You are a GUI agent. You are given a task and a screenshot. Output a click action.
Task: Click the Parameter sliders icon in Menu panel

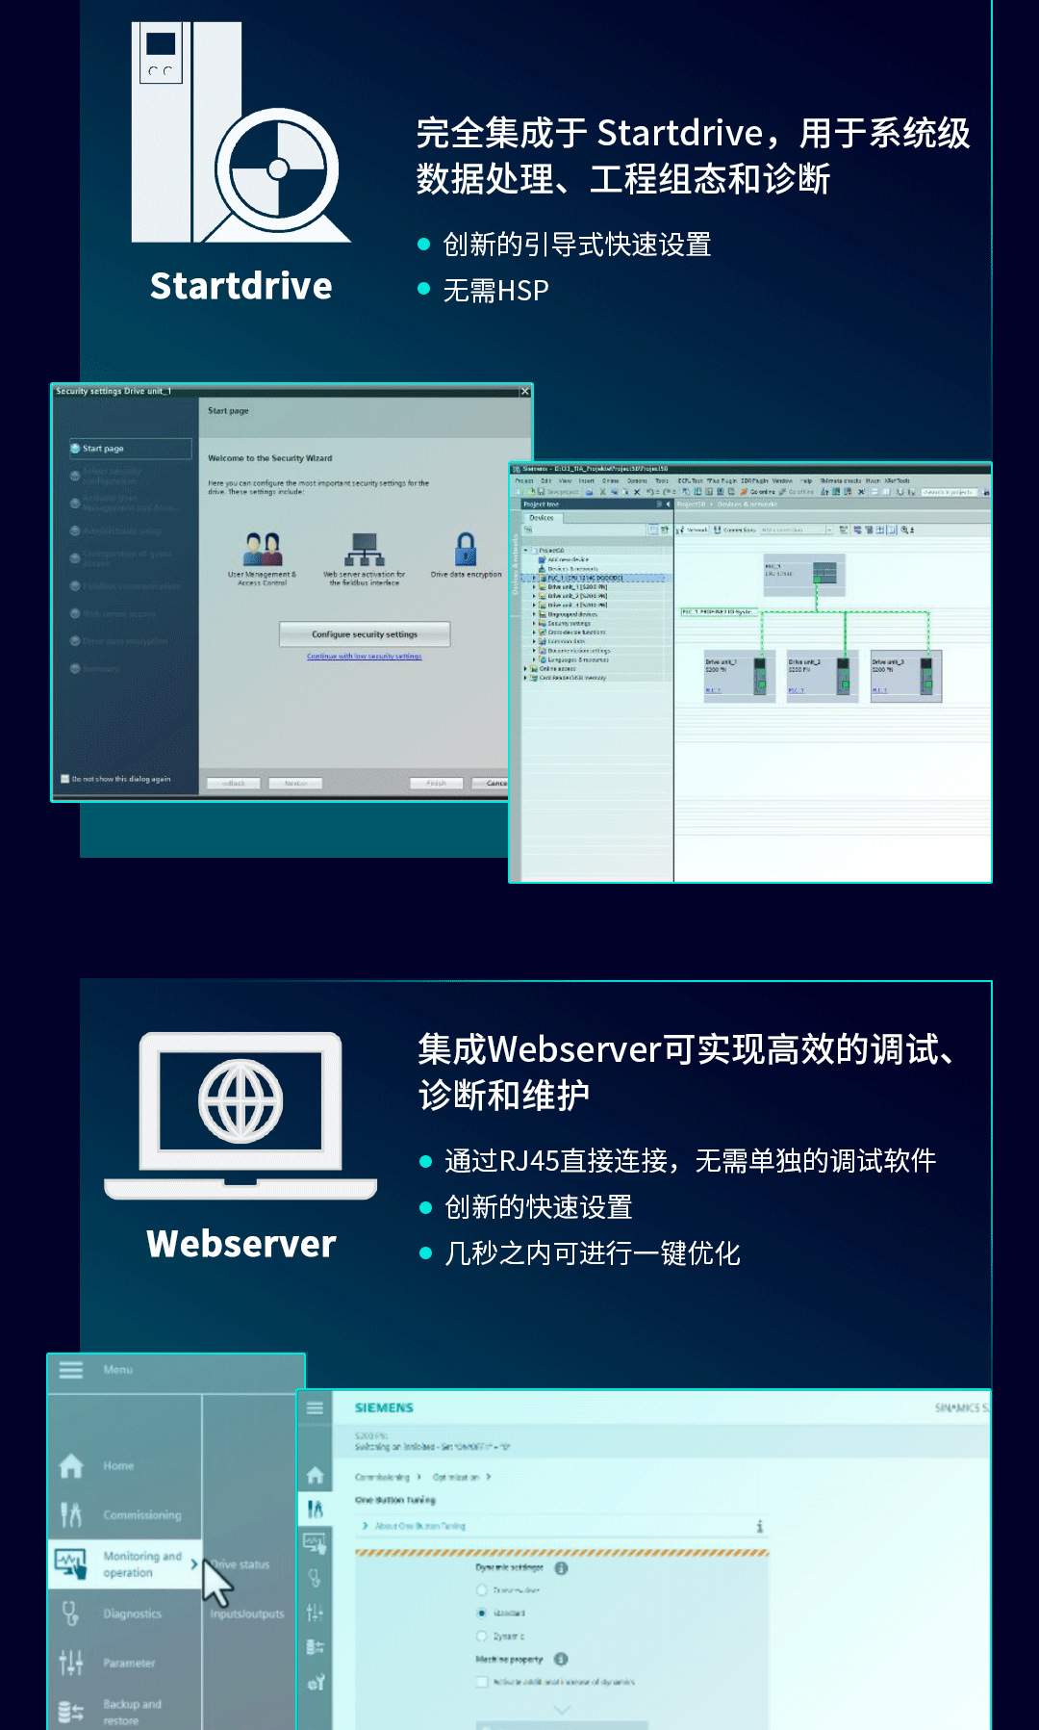(x=71, y=1663)
